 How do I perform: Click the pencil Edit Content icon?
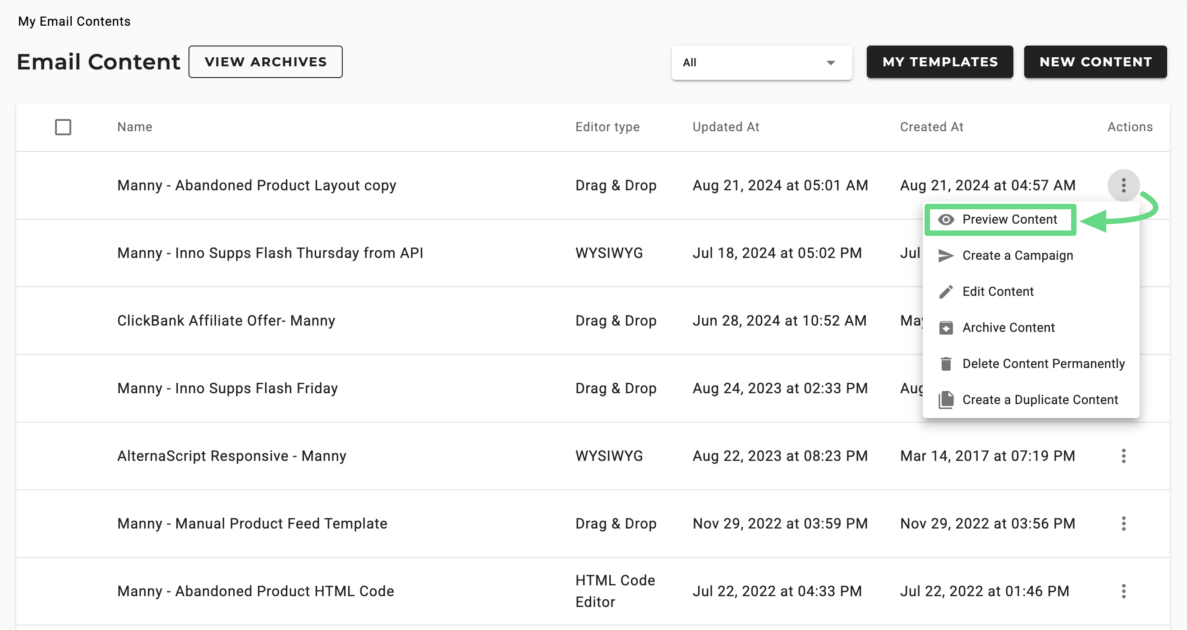point(946,291)
